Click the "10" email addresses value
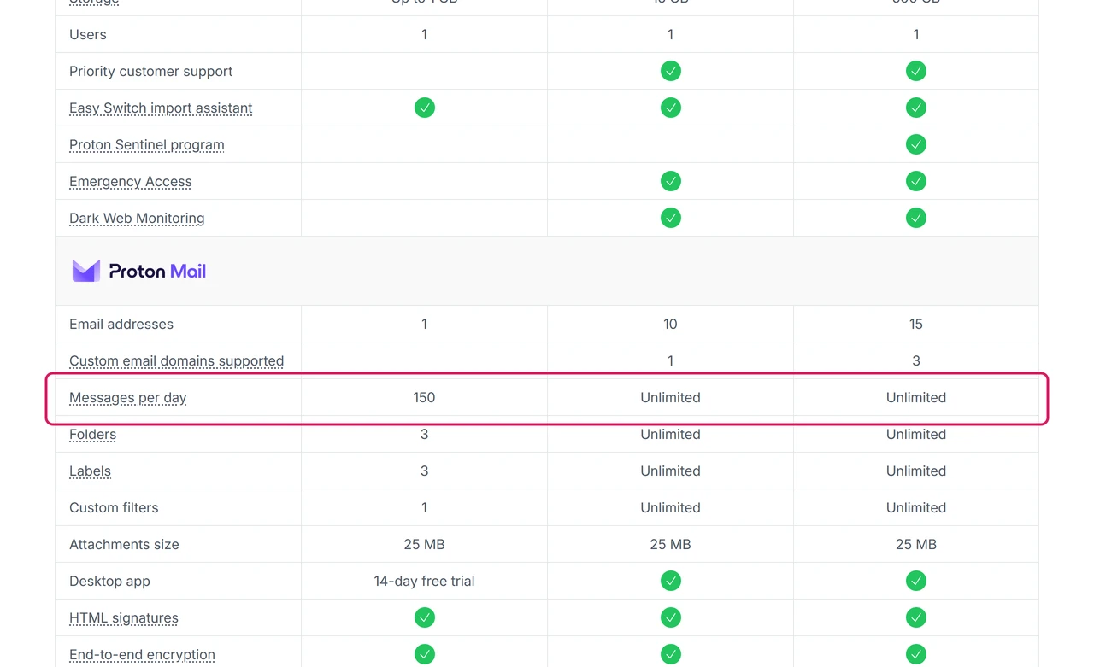This screenshot has width=1094, height=667. tap(670, 324)
